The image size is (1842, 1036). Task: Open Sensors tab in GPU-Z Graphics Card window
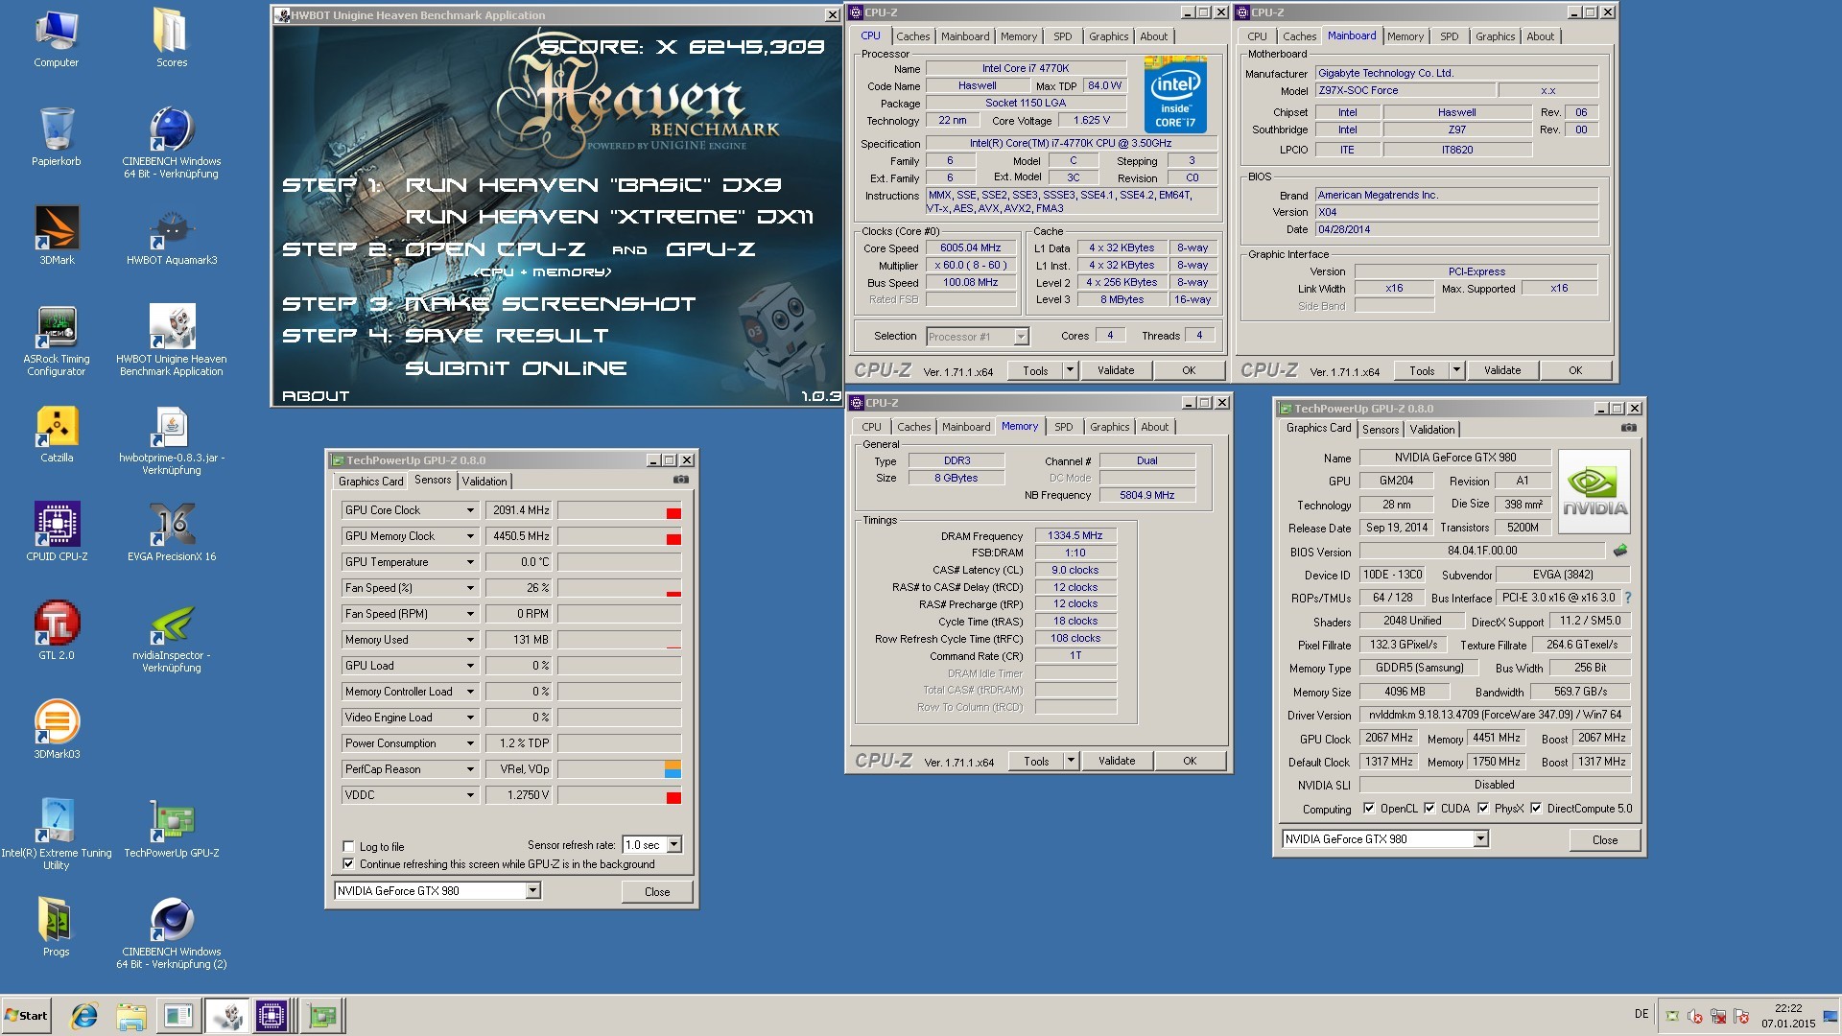[1380, 429]
